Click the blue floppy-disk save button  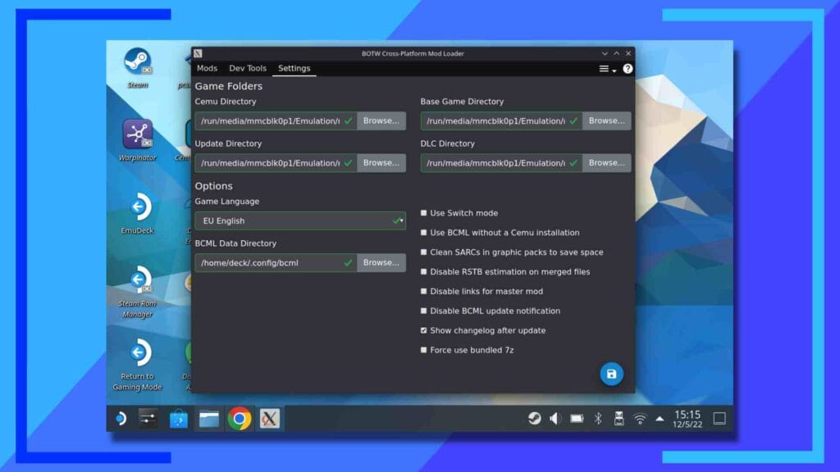611,374
